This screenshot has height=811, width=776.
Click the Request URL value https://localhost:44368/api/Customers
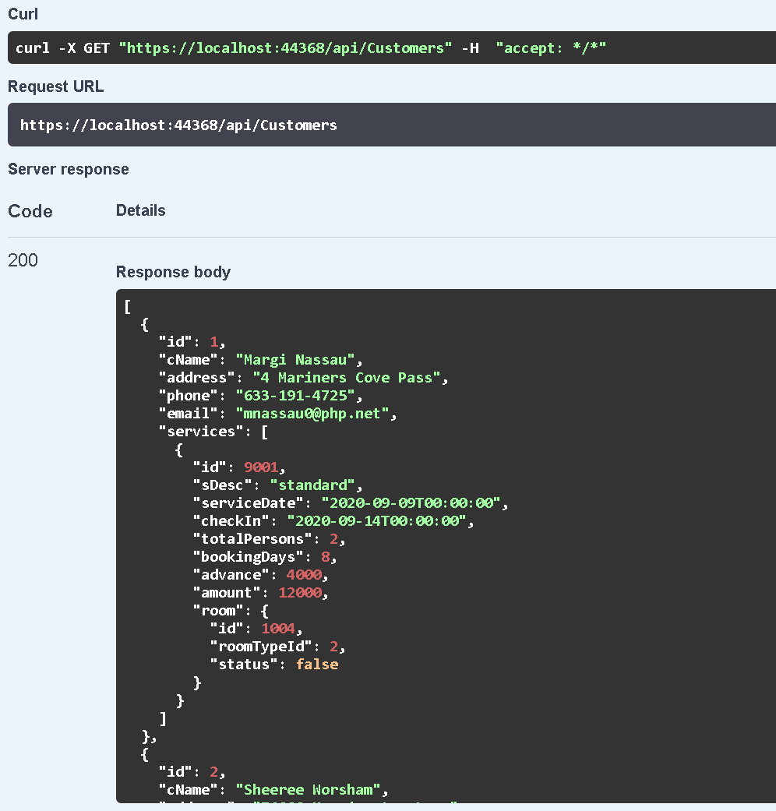click(178, 125)
